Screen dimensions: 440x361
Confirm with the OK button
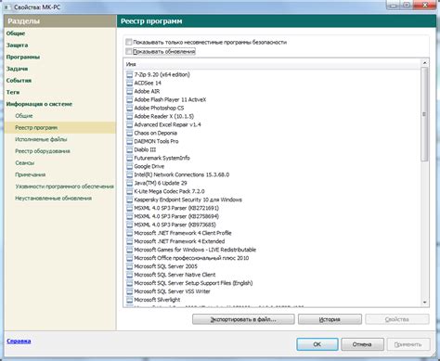coord(317,344)
